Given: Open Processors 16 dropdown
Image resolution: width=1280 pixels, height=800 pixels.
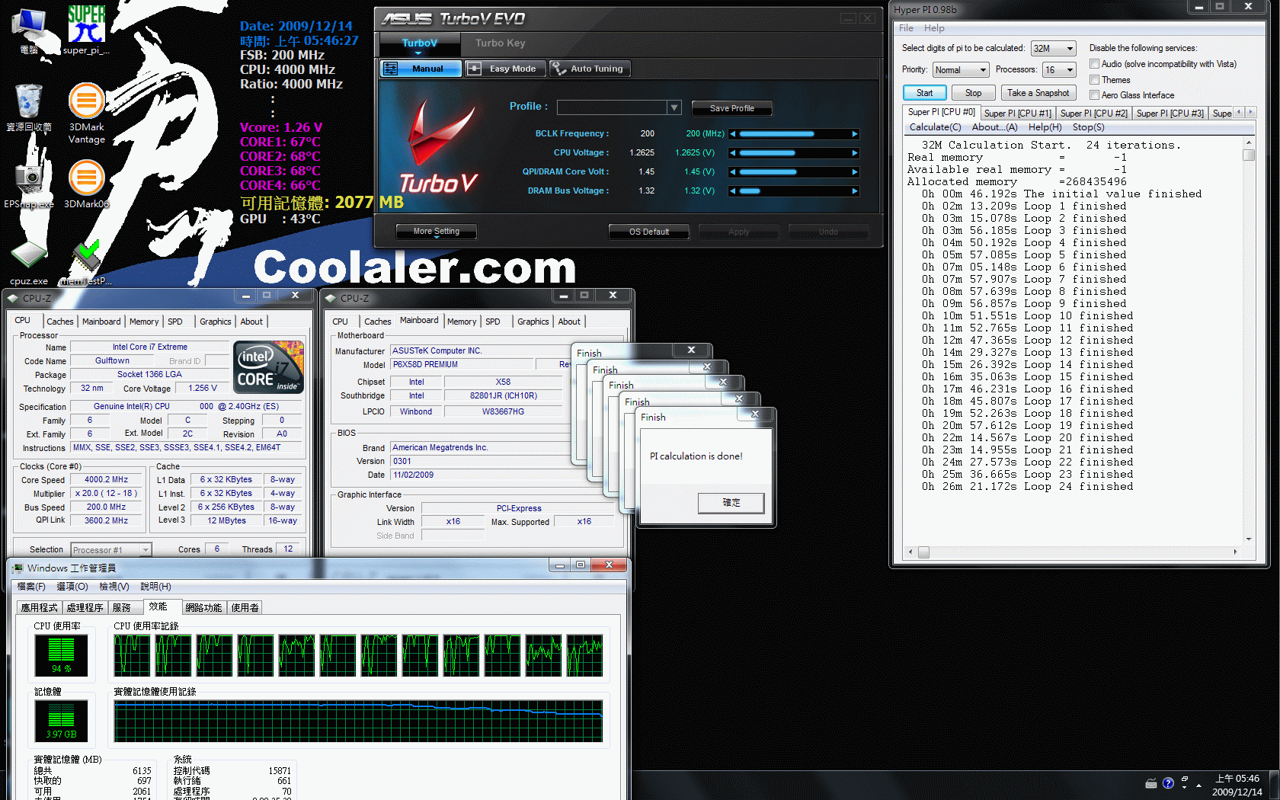Looking at the screenshot, I should click(1059, 69).
